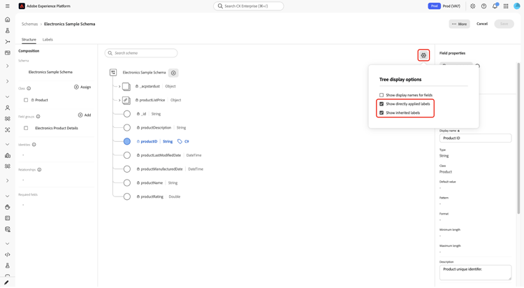Switch to the Labels tab
The width and height of the screenshot is (524, 288).
pos(48,39)
